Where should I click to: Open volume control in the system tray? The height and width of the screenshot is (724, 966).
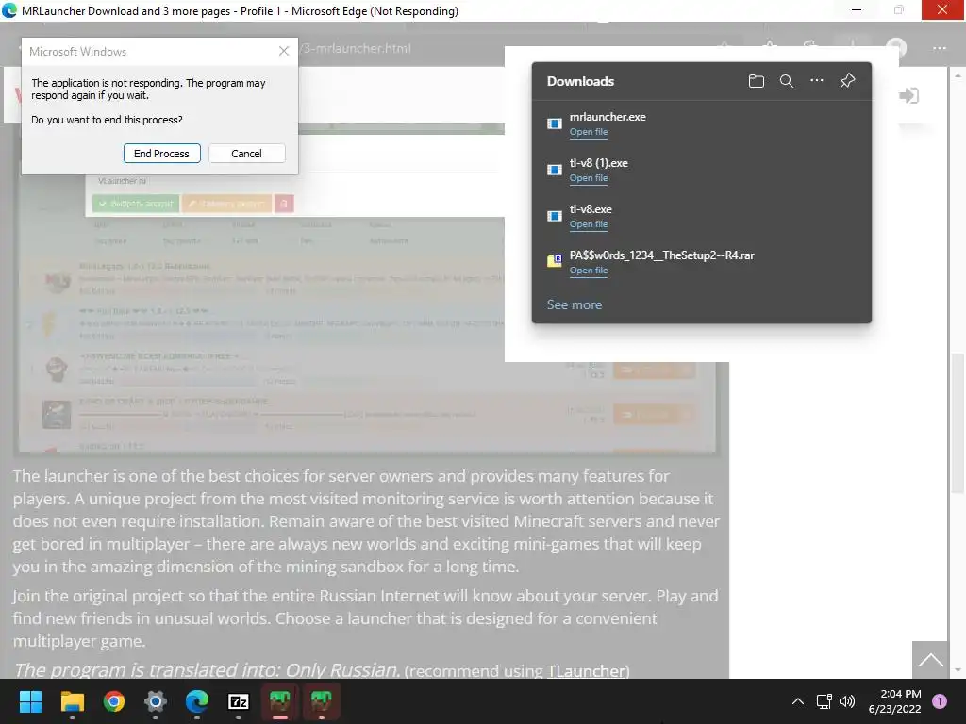point(847,701)
